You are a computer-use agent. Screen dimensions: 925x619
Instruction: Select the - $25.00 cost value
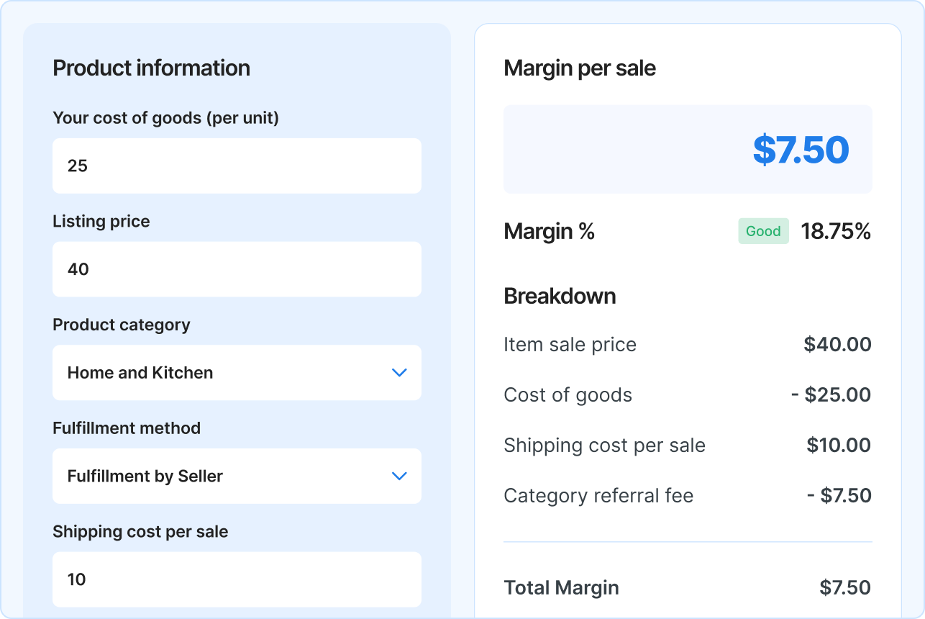(x=831, y=395)
